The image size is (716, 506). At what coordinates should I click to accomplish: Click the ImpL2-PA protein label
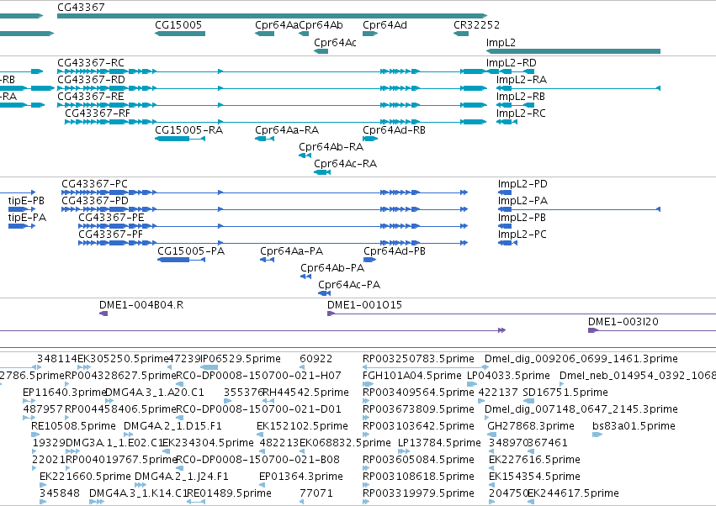click(x=522, y=200)
